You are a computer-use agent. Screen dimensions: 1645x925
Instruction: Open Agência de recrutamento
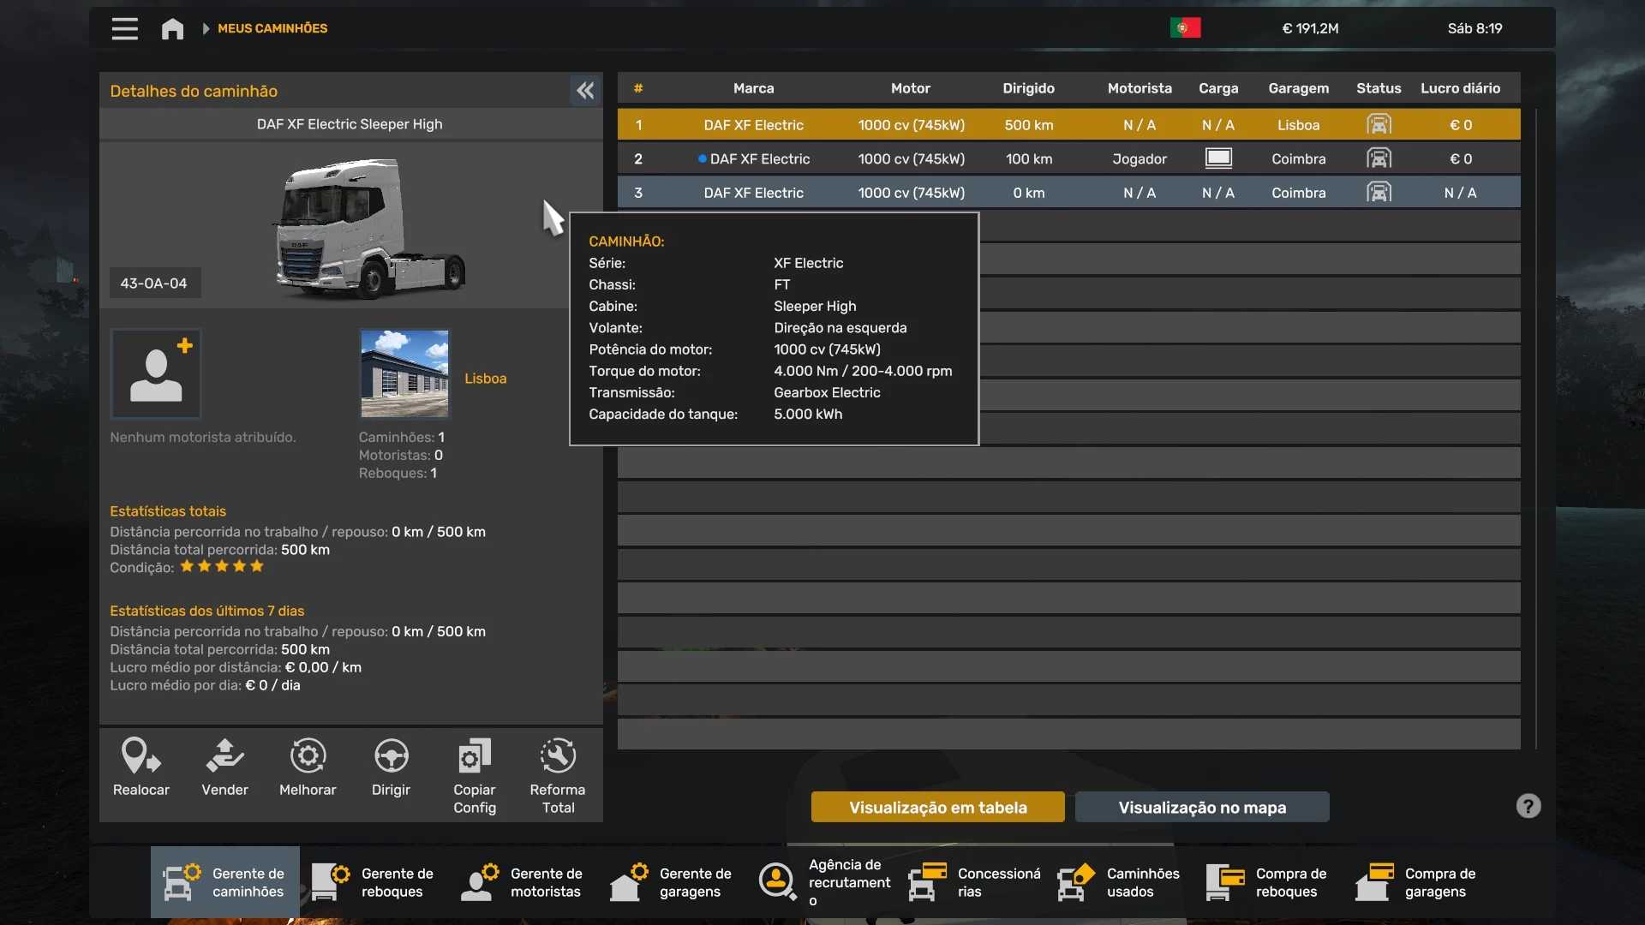[826, 882]
